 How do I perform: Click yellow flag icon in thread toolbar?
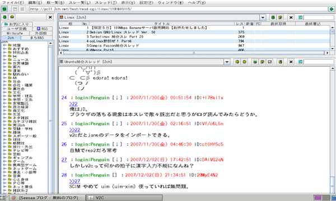click(262, 62)
